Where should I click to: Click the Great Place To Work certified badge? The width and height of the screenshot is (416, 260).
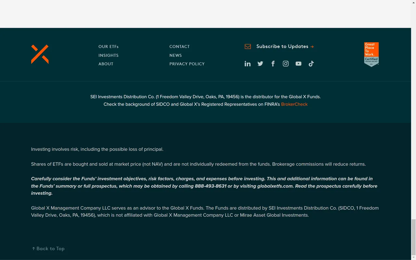point(371,54)
